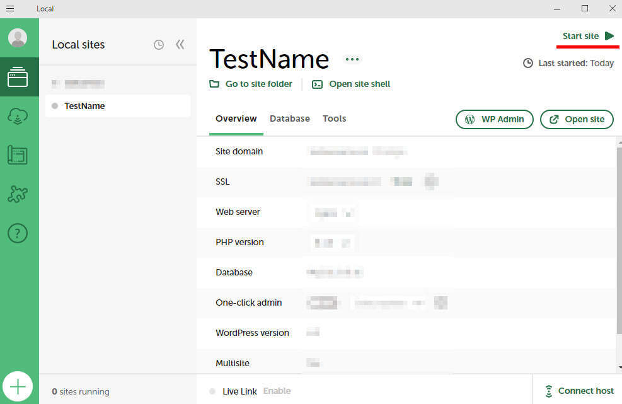The width and height of the screenshot is (622, 404).
Task: Enable Live Link
Action: [277, 391]
